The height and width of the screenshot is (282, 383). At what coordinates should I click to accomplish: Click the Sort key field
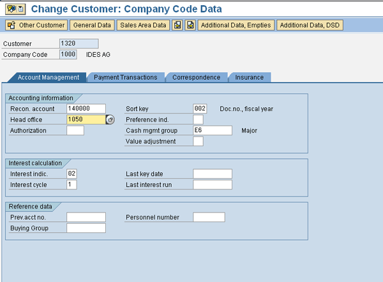(x=200, y=109)
